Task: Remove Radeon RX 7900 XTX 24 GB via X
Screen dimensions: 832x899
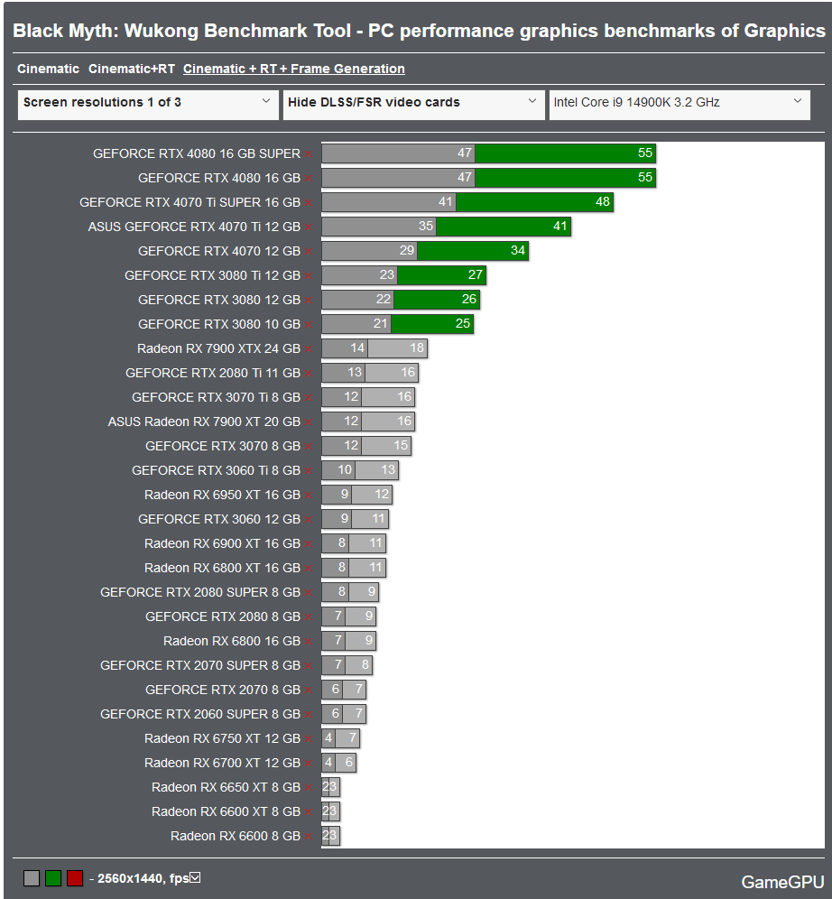Action: tap(309, 349)
